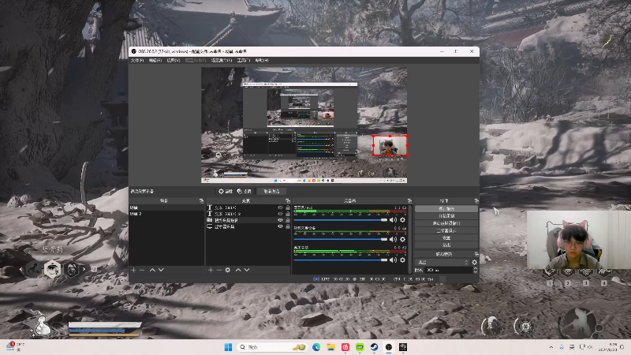
Task: Add a new scene with plus icon
Action: pos(133,270)
